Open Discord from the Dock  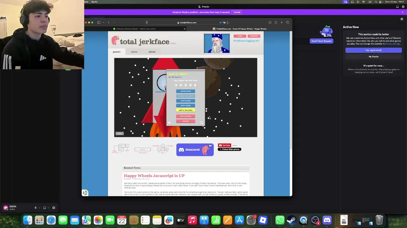[327, 220]
